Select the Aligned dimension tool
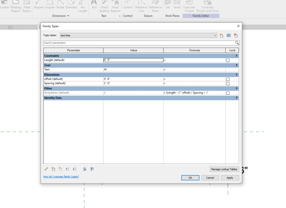This screenshot has width=286, height=208. 39,5
